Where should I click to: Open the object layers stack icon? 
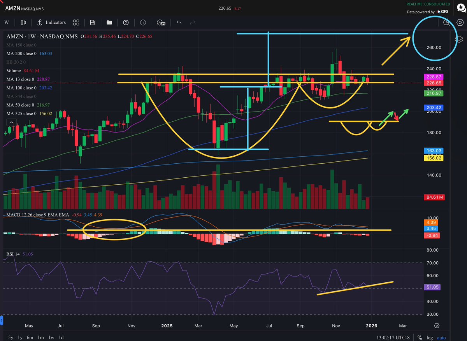click(459, 39)
